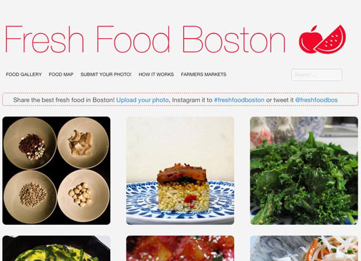Click the dotted share-your-food banner

point(180,99)
